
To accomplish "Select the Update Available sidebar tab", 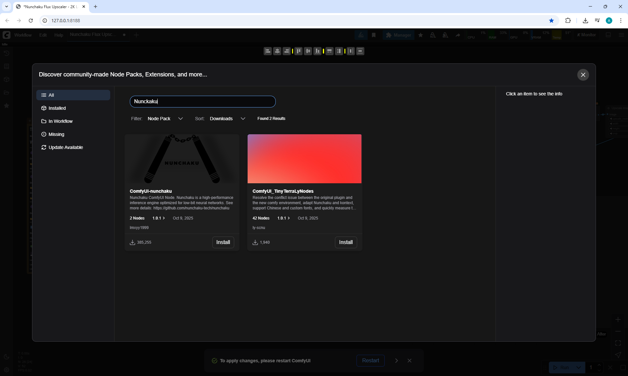I will coord(65,147).
